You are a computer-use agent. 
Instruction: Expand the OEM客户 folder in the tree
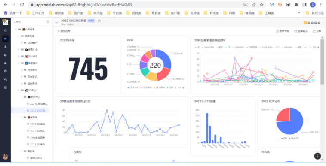22,43
